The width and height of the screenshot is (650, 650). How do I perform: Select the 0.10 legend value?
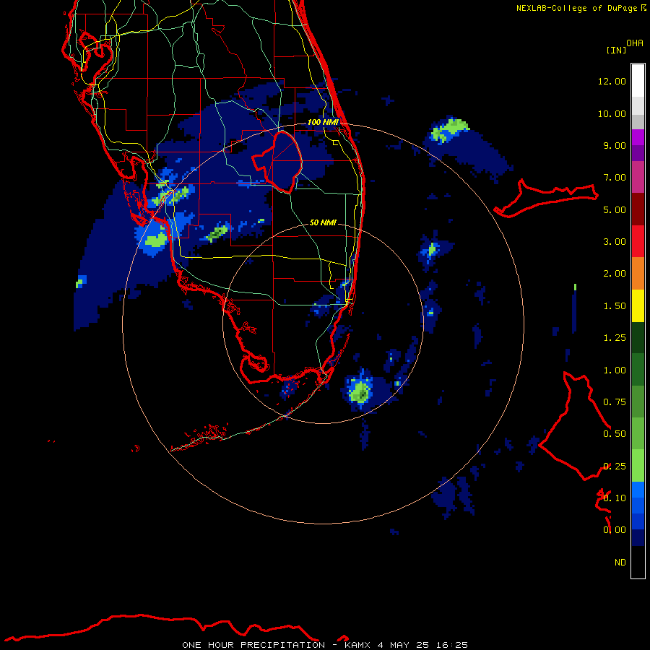tap(615, 498)
